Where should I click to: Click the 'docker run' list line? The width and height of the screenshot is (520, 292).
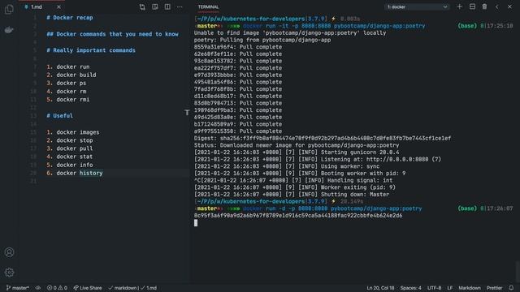tap(68, 67)
